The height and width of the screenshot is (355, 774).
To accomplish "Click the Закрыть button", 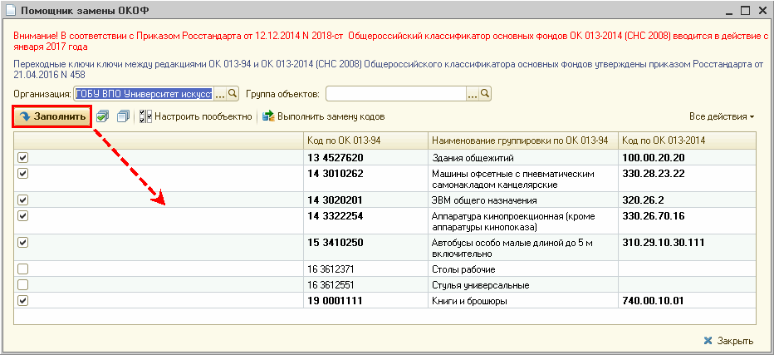I will click(x=728, y=341).
